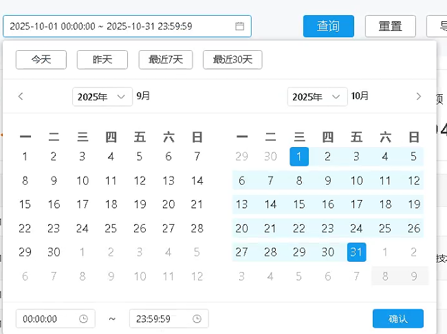Select September 13 in left calendar
Viewport: 447px width, 334px height.
pyautogui.click(x=168, y=180)
